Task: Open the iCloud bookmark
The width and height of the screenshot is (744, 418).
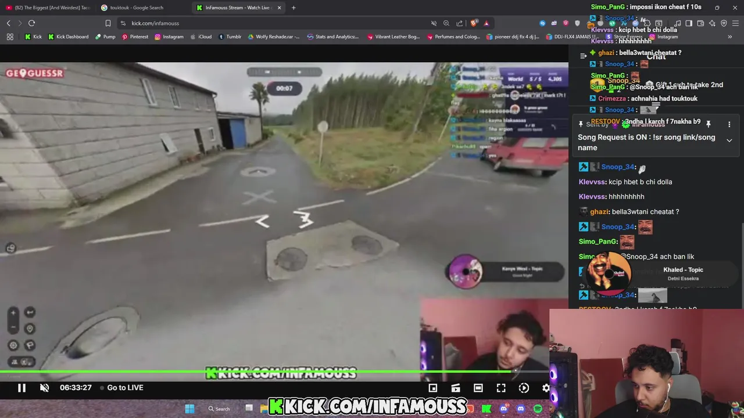Action: tap(201, 37)
